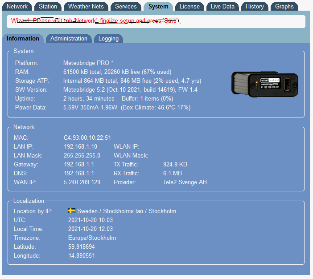Screen dimensions: 313x279
Task: Click provider 'Tele2 Sverige AB'
Action: click(185, 182)
